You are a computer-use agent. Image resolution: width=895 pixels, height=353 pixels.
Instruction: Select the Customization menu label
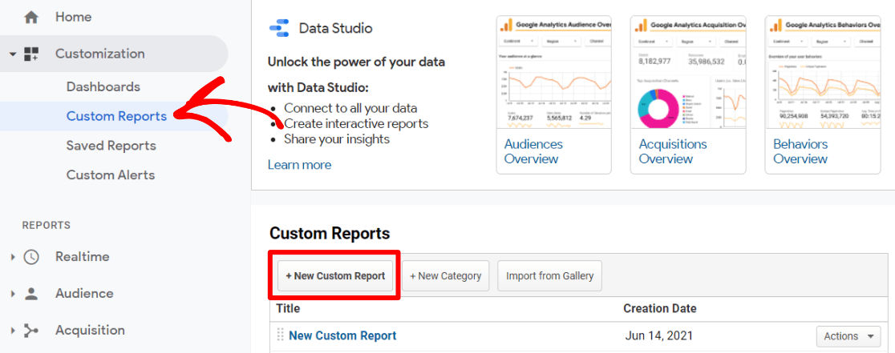(100, 54)
